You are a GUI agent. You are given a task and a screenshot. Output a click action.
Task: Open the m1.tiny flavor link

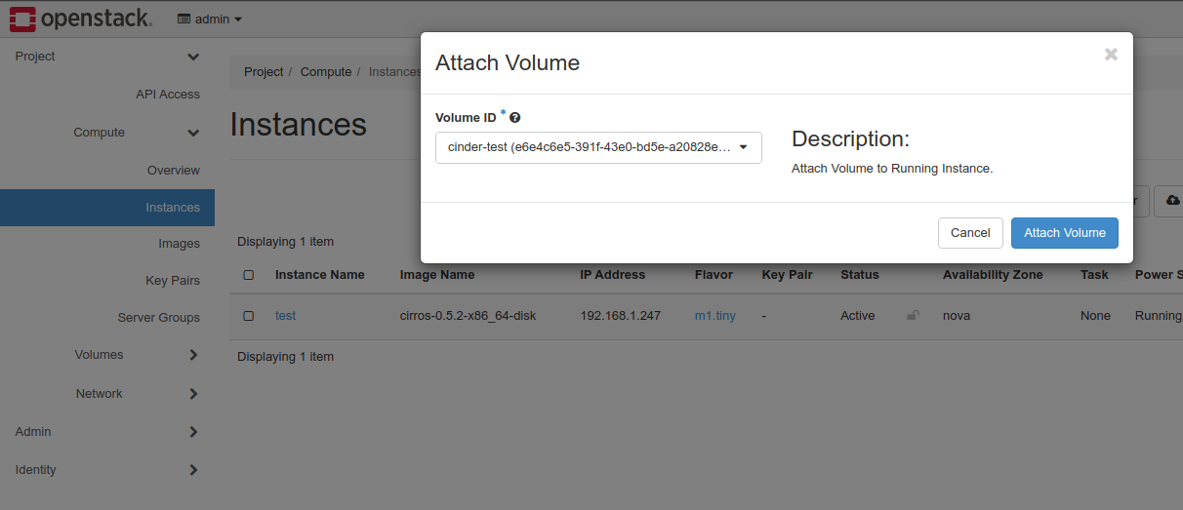[x=715, y=316]
